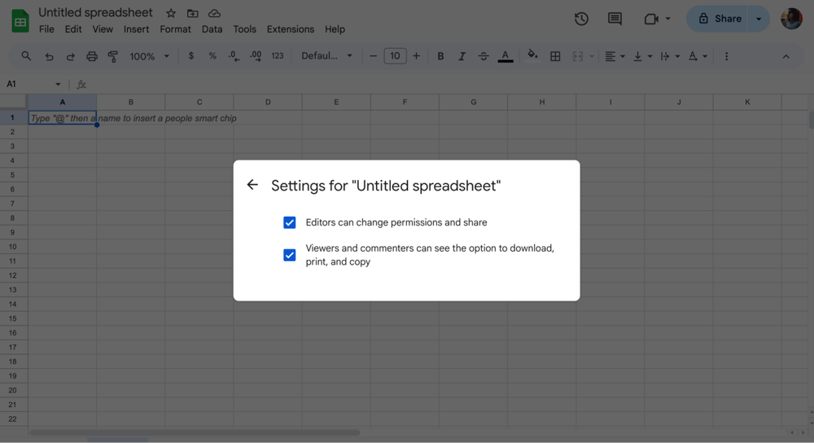Click the font size input field
The width and height of the screenshot is (814, 443).
[x=395, y=56]
